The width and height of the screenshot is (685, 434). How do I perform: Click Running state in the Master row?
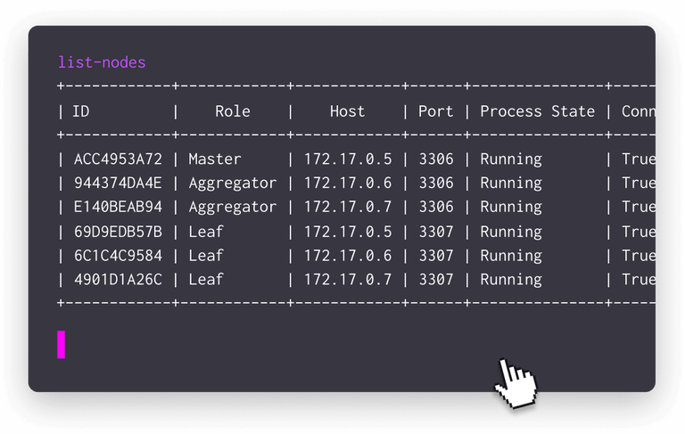[x=511, y=160]
